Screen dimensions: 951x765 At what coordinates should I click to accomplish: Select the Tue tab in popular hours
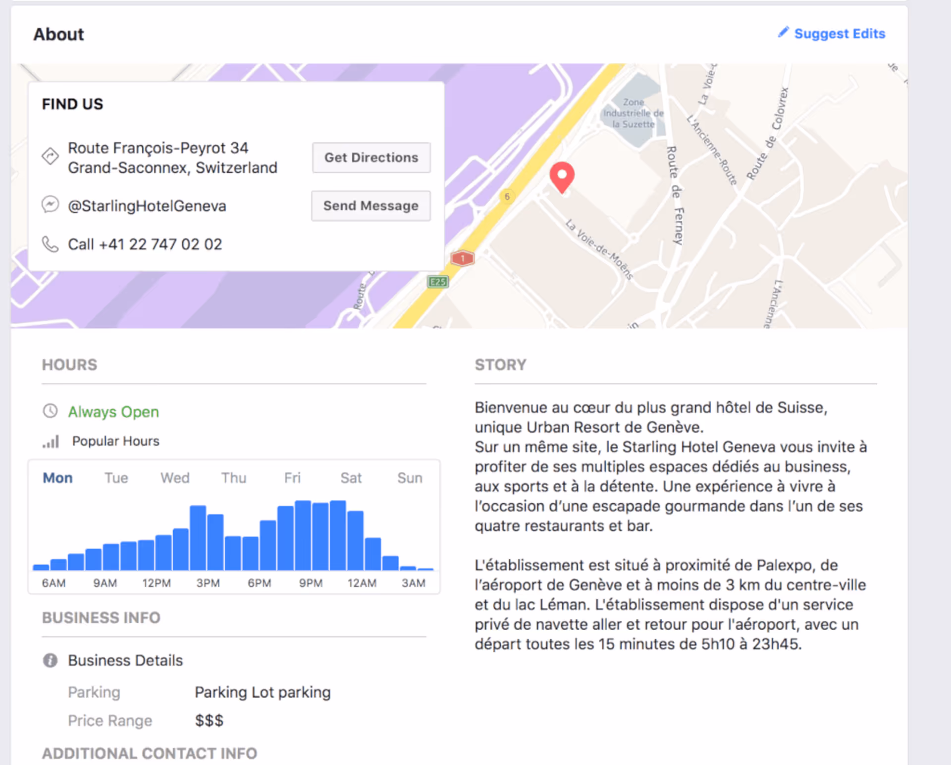click(x=116, y=478)
